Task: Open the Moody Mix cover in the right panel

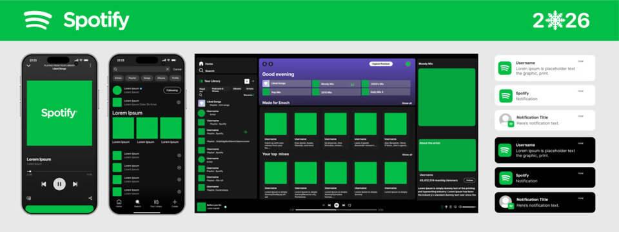Action: (x=447, y=97)
